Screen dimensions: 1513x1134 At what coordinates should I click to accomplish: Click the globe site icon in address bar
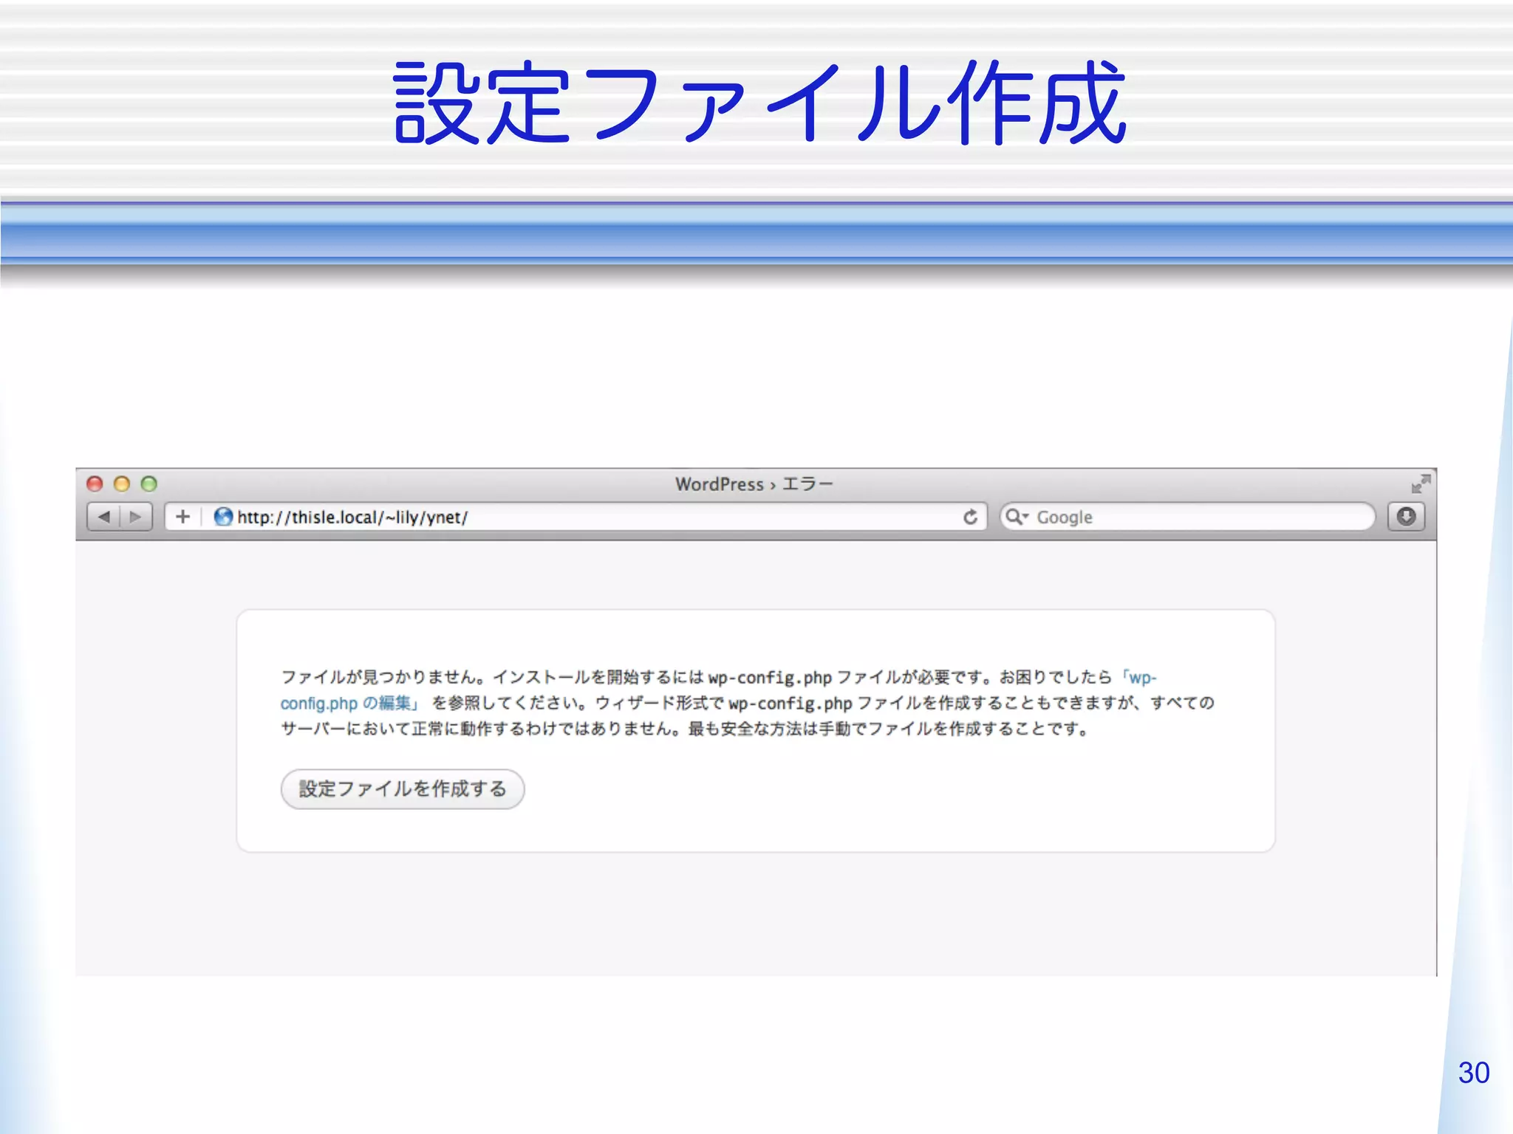(223, 517)
